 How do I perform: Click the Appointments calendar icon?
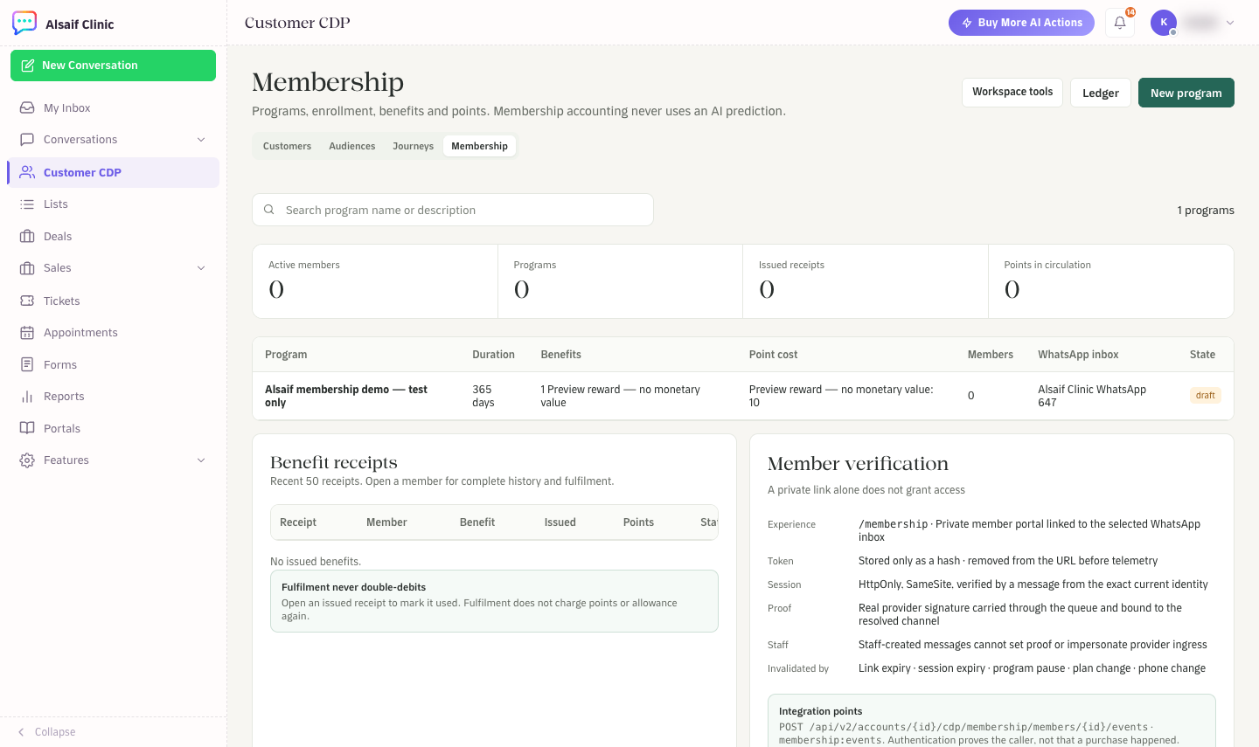pyautogui.click(x=27, y=332)
